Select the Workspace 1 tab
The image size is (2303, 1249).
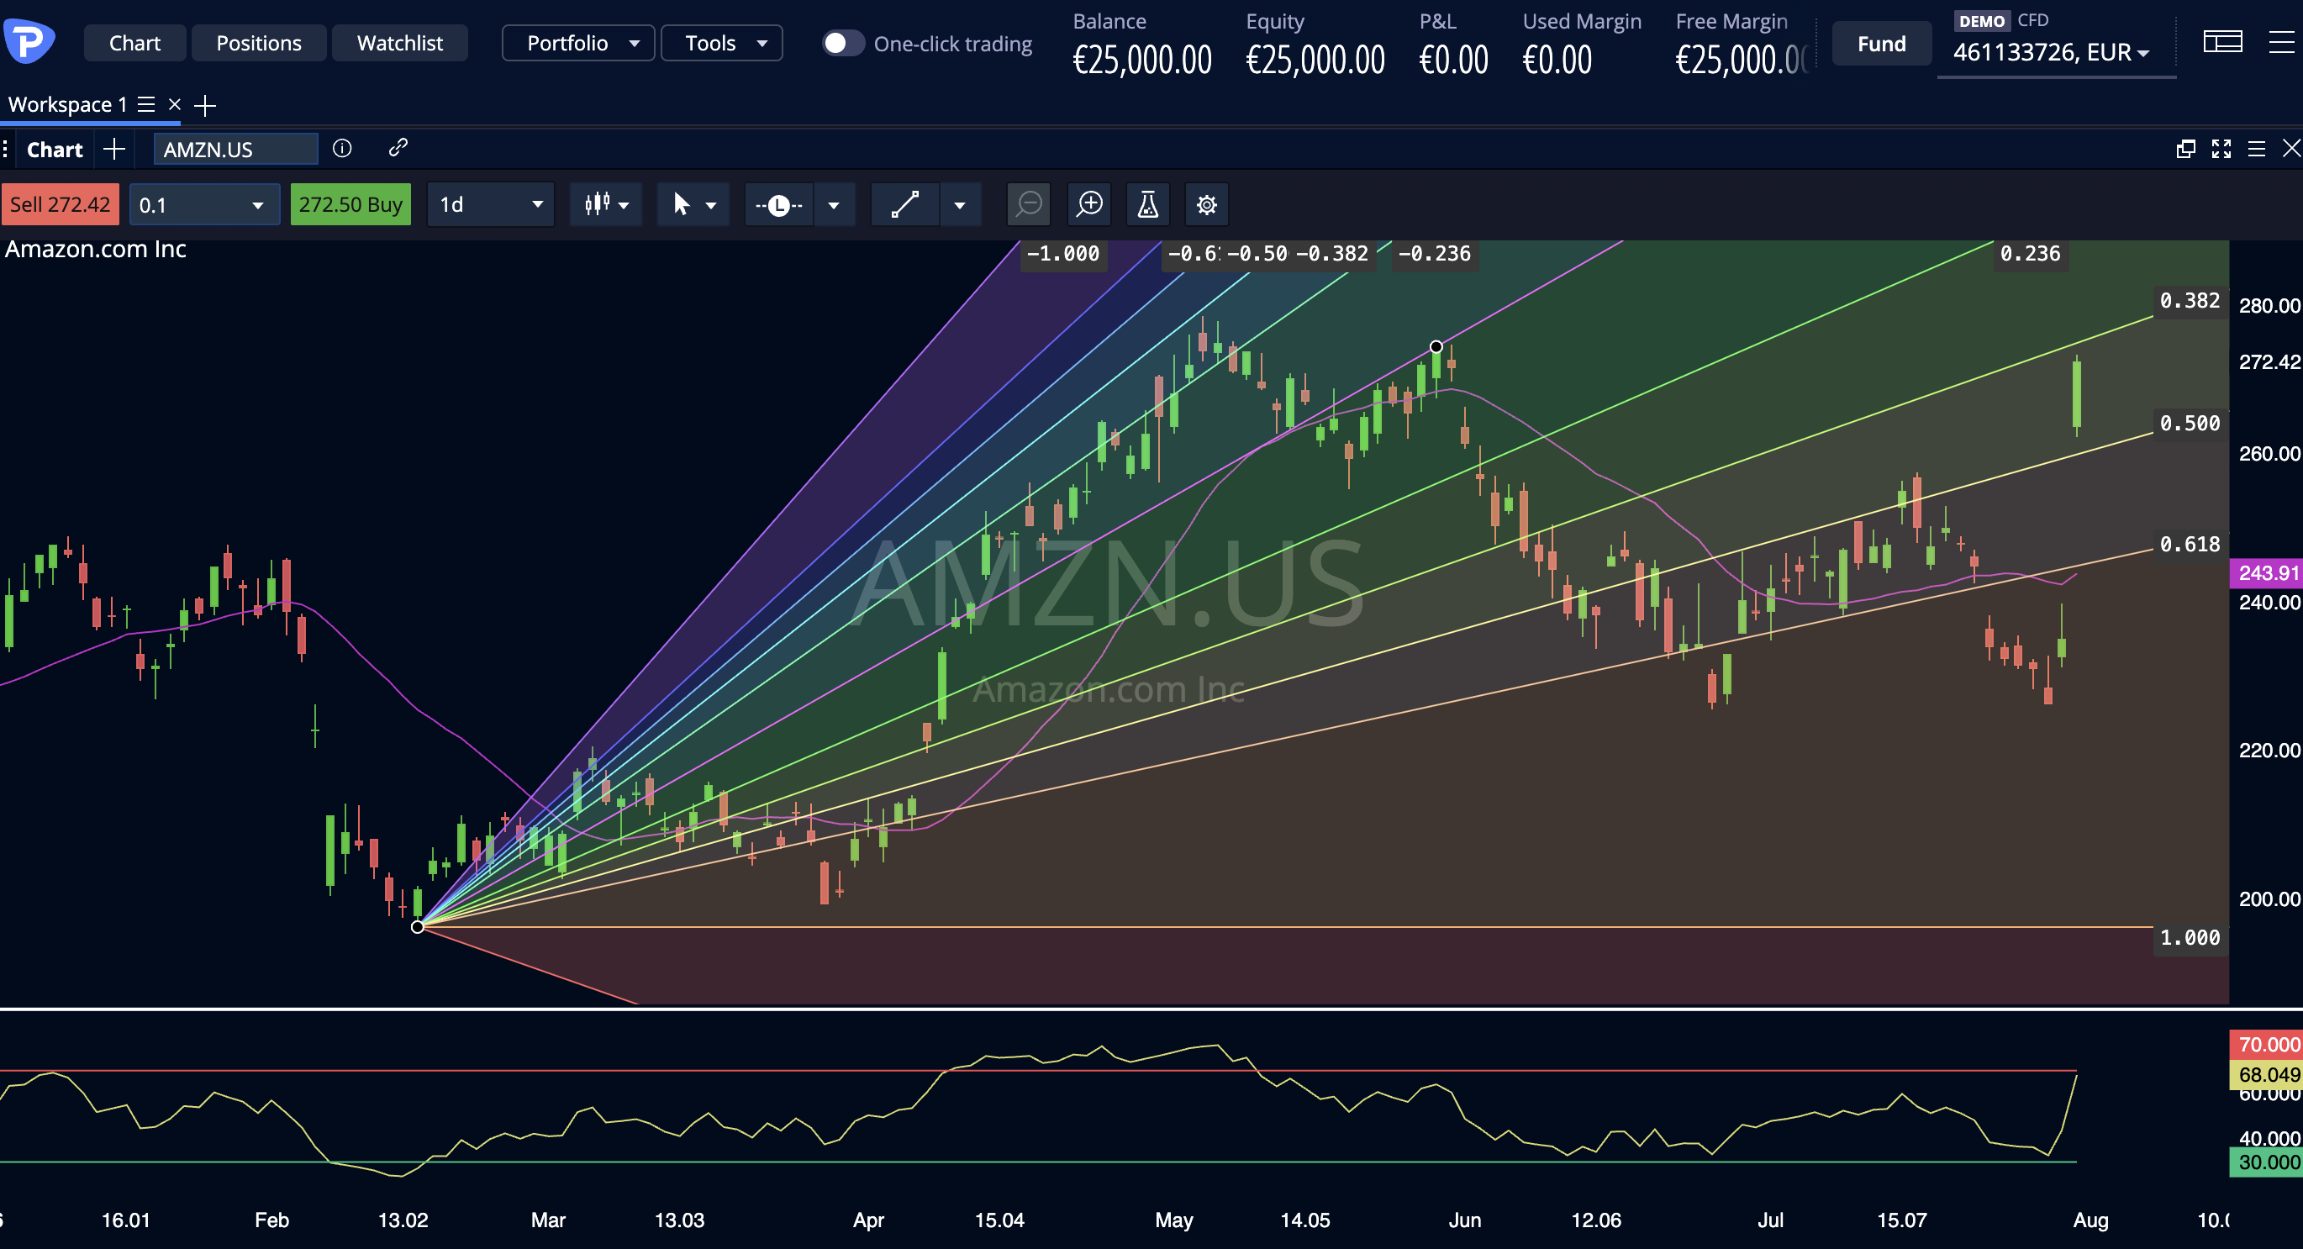[67, 104]
